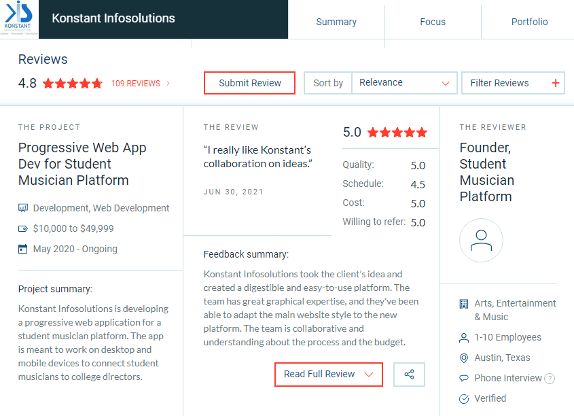Image resolution: width=574 pixels, height=416 pixels.
Task: Click the industry building icon
Action: pos(464,304)
